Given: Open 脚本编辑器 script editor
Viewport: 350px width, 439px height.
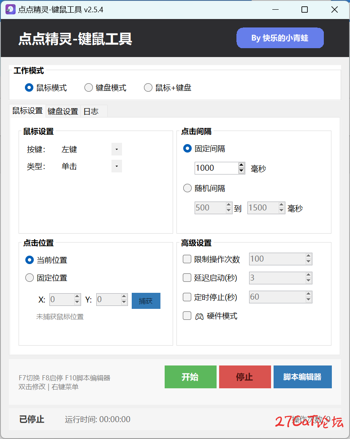Looking at the screenshot, I should [x=302, y=377].
